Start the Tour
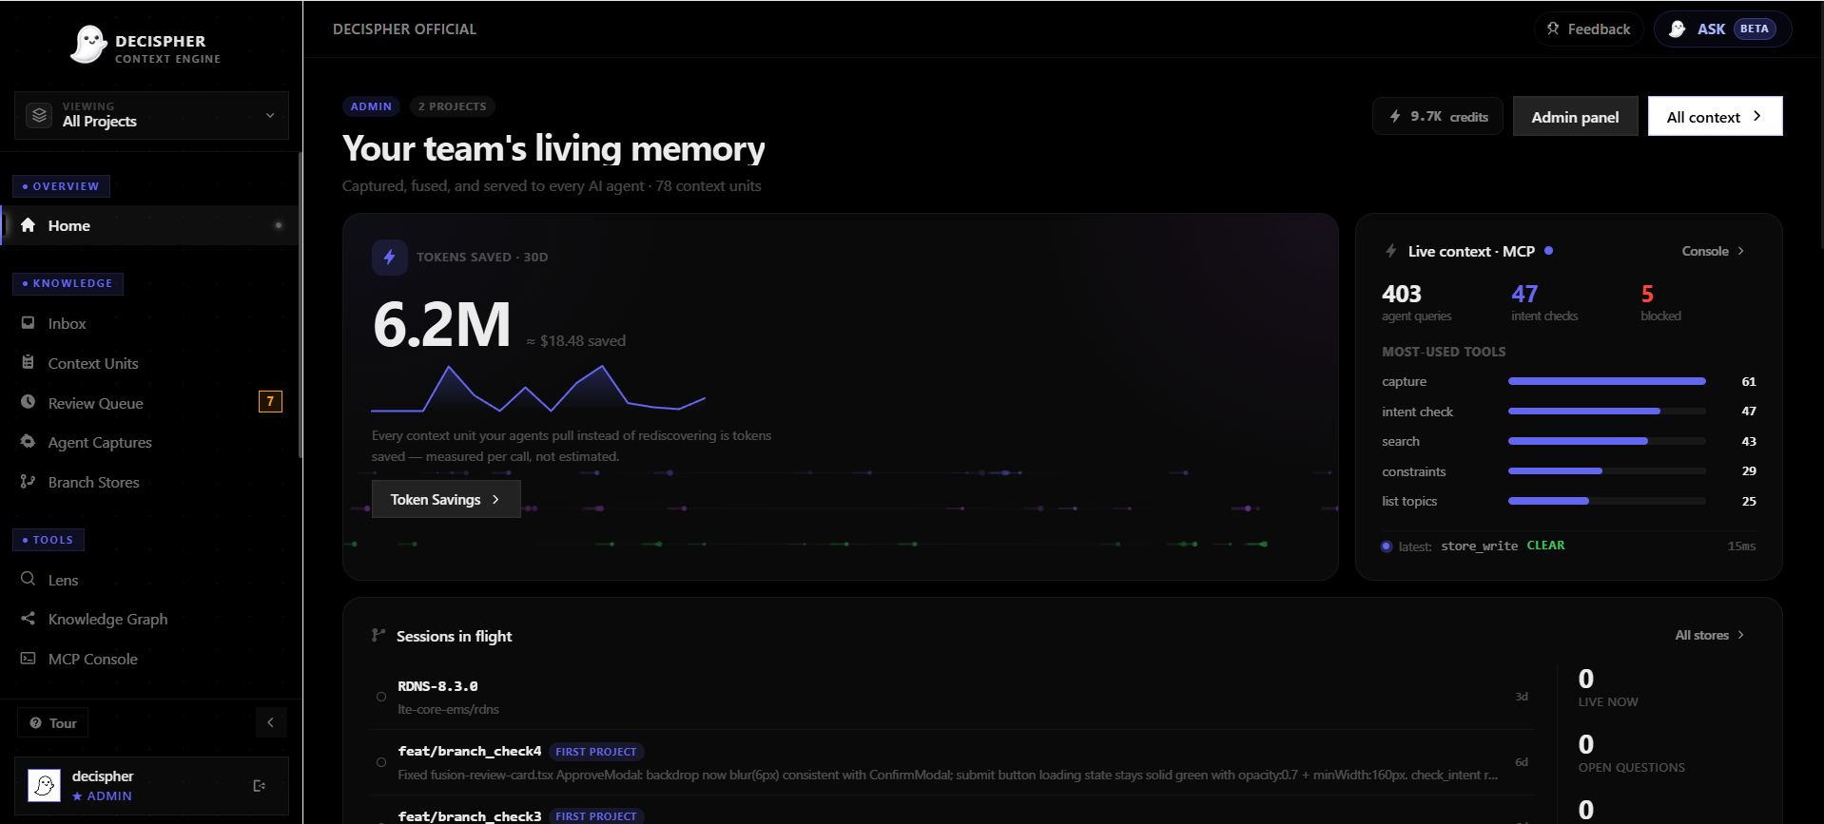Viewport: 1824px width, 824px height. pyautogui.click(x=52, y=723)
